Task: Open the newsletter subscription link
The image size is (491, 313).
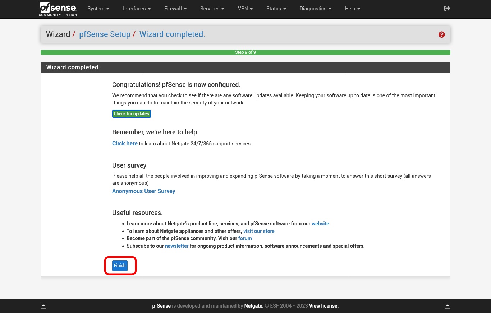Action: [176, 246]
